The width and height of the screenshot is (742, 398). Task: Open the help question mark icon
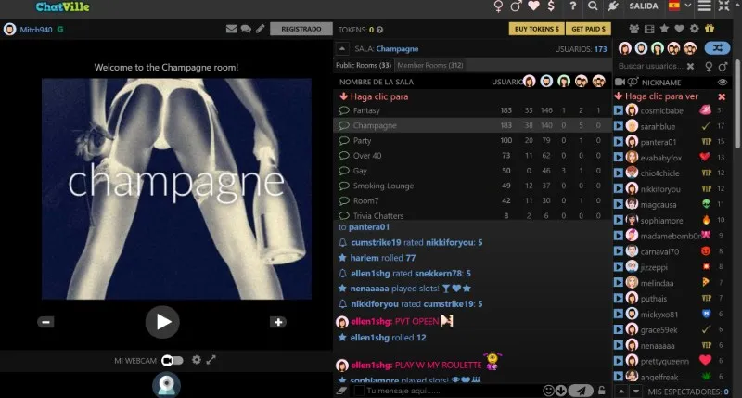[x=573, y=6]
